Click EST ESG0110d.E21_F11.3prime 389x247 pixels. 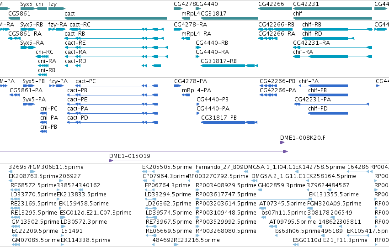[296, 245]
